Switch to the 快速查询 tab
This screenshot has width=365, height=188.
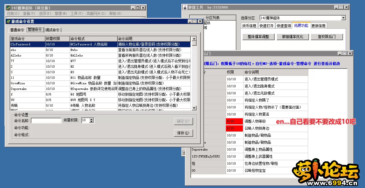coord(284,26)
